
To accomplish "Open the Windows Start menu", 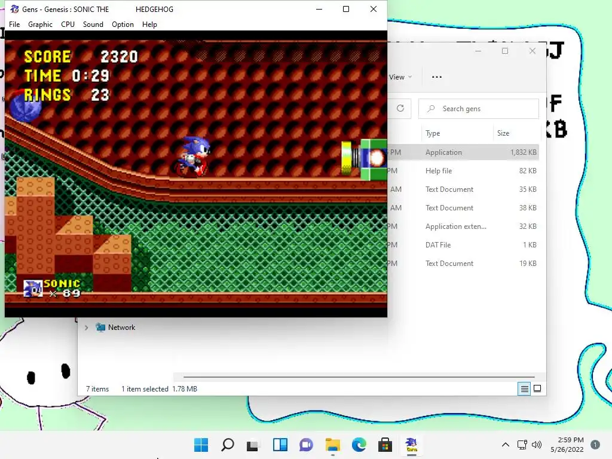I will (201, 445).
